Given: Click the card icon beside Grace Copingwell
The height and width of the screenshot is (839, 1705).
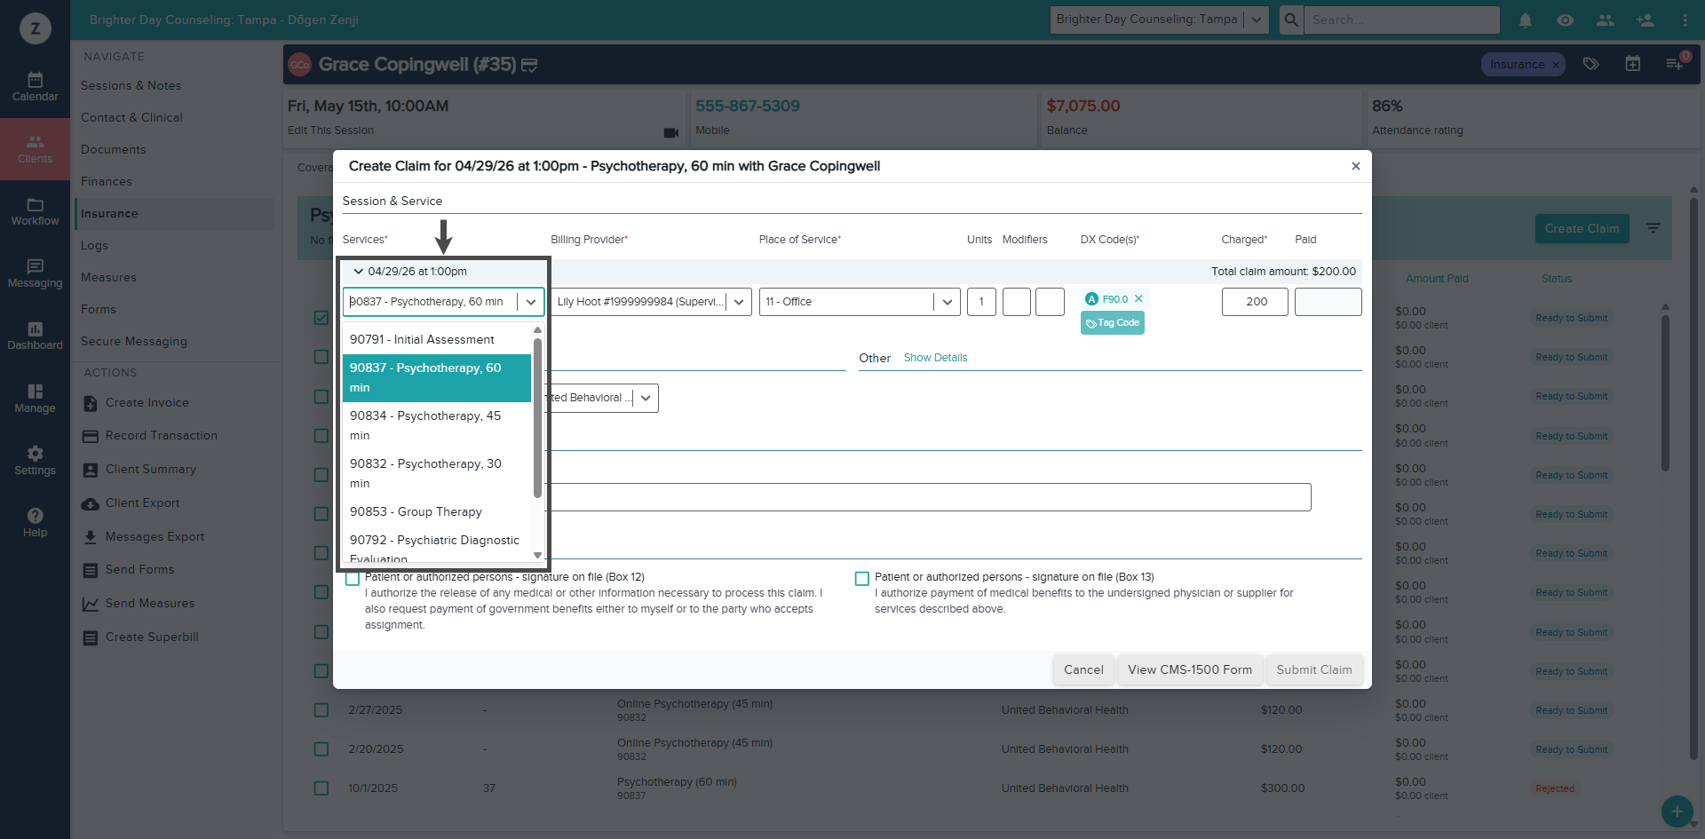Looking at the screenshot, I should coord(529,65).
